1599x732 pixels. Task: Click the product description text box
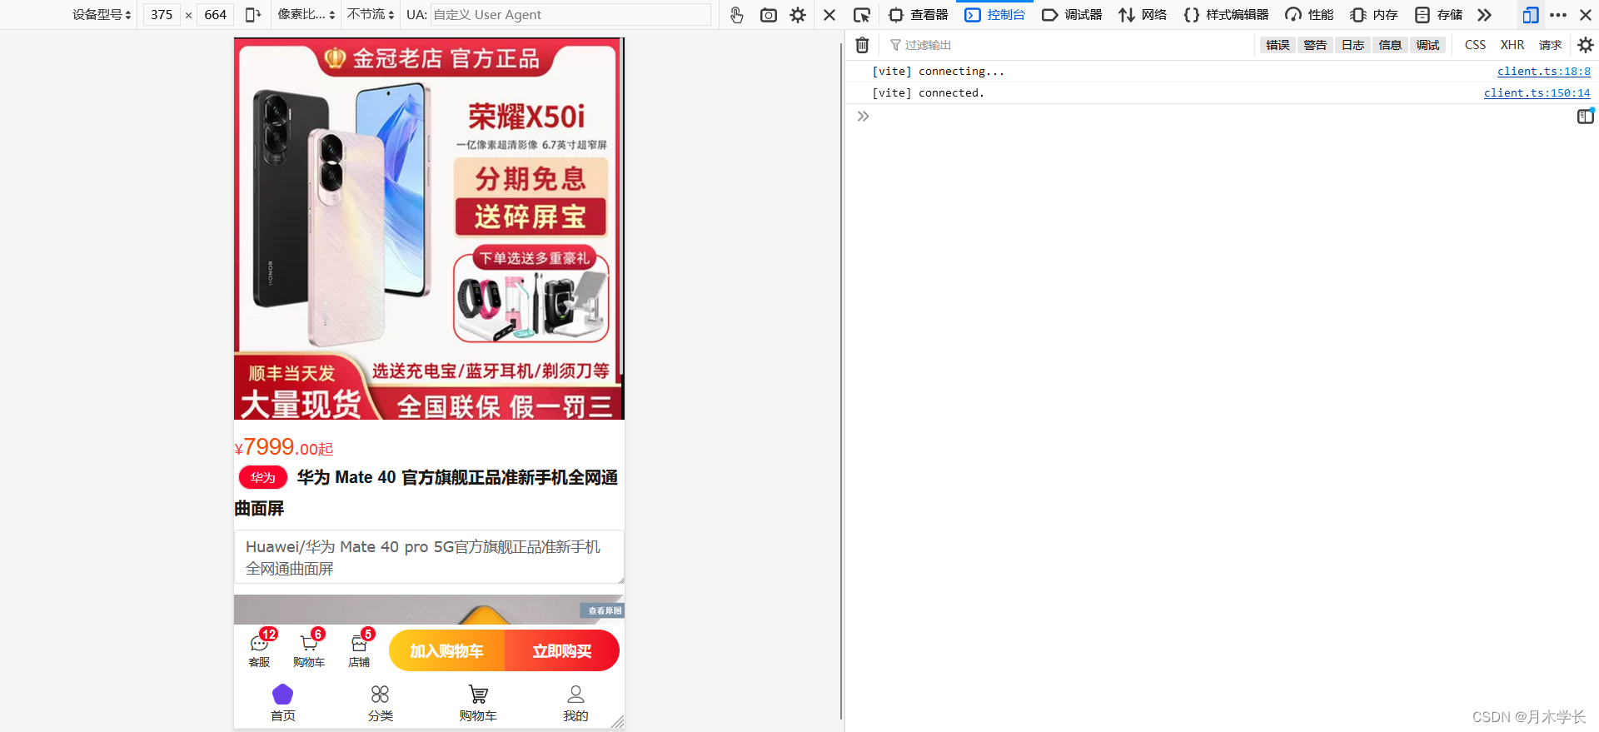[x=429, y=557]
